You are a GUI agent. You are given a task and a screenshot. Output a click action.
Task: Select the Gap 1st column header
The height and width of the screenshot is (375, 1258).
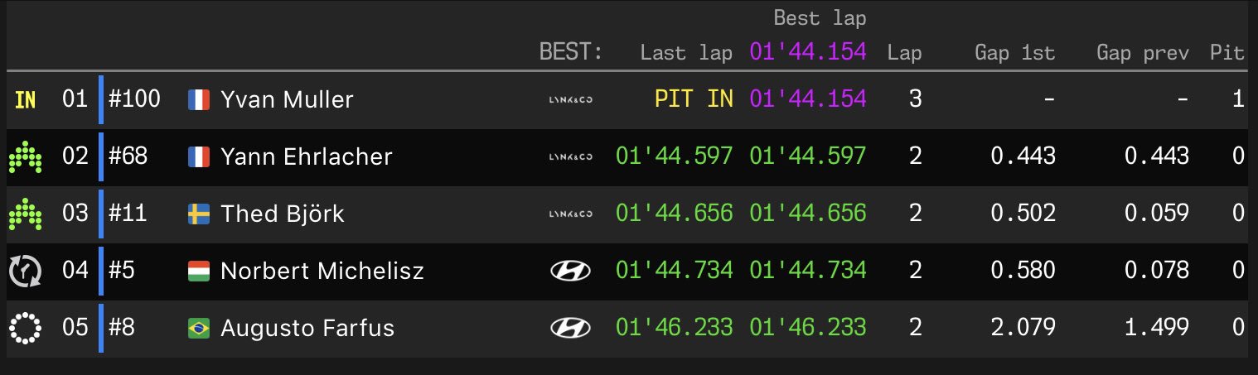tap(1014, 54)
